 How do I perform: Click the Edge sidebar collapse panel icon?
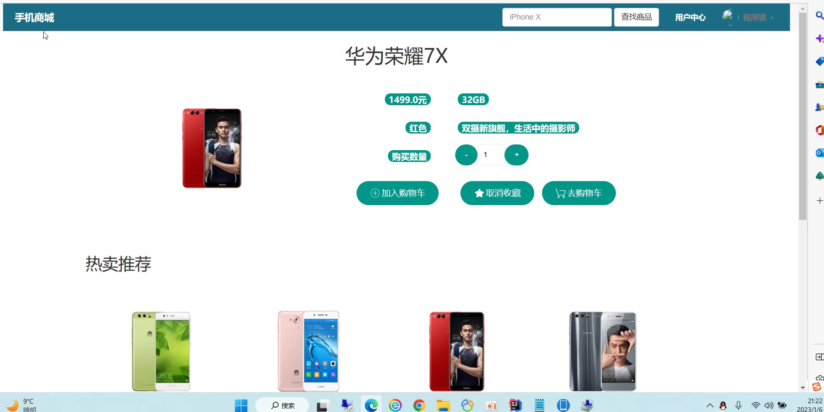pyautogui.click(x=820, y=357)
